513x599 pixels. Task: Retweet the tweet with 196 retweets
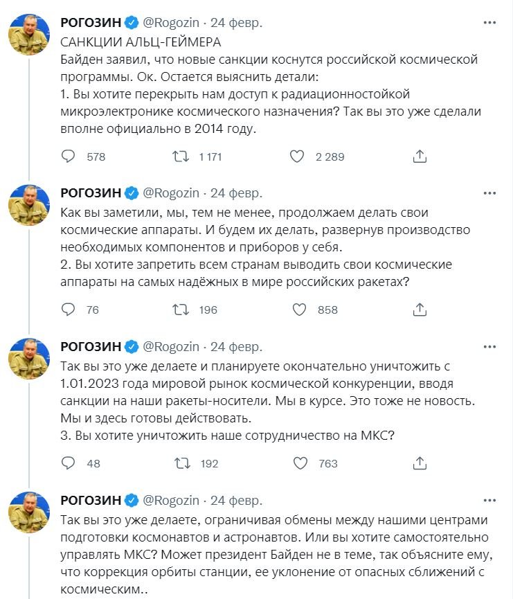(x=181, y=310)
